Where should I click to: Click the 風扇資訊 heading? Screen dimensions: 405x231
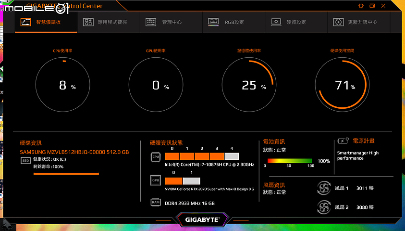pos(274,185)
